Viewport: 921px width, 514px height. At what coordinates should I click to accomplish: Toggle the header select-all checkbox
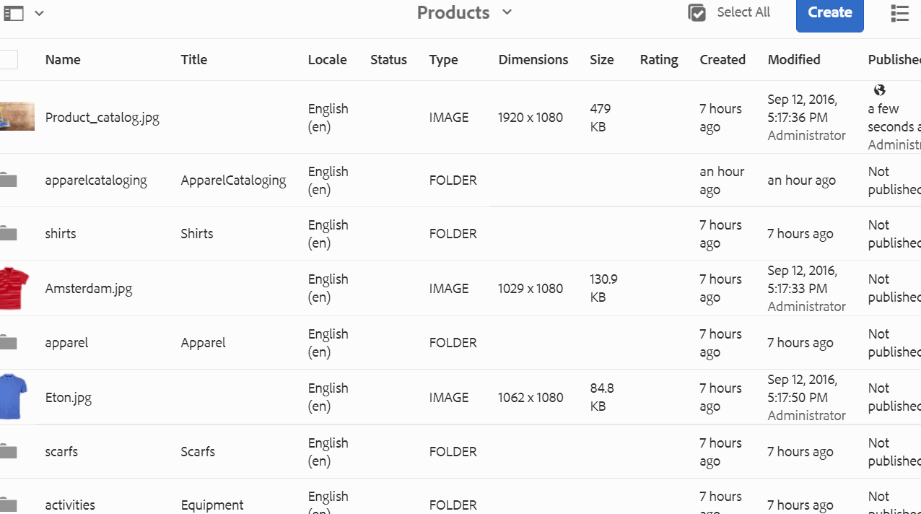tap(9, 60)
